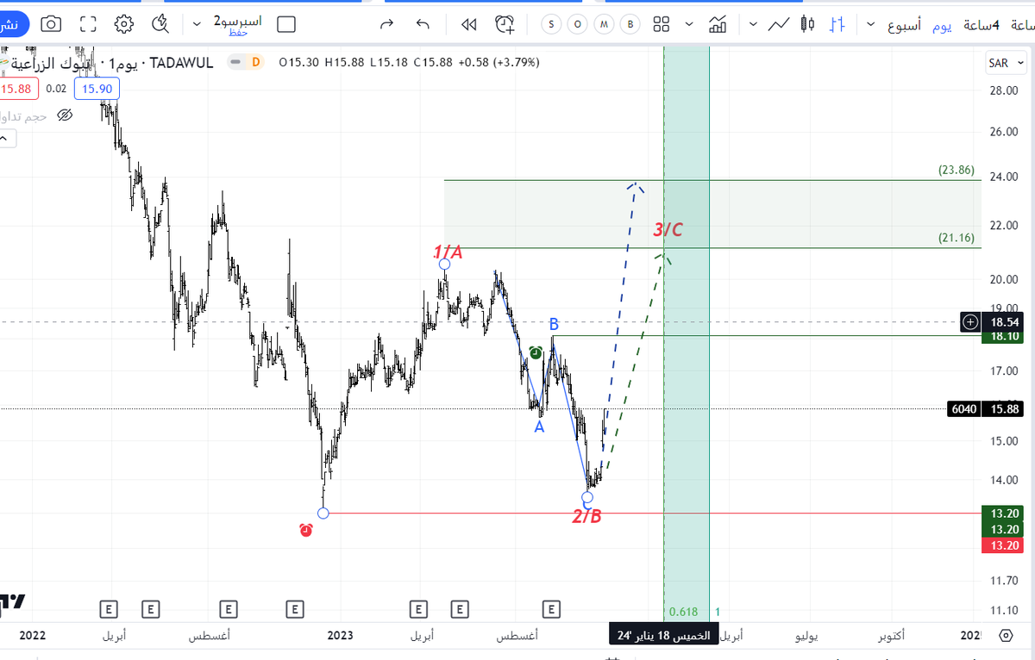Switch to line chart type

(x=779, y=24)
